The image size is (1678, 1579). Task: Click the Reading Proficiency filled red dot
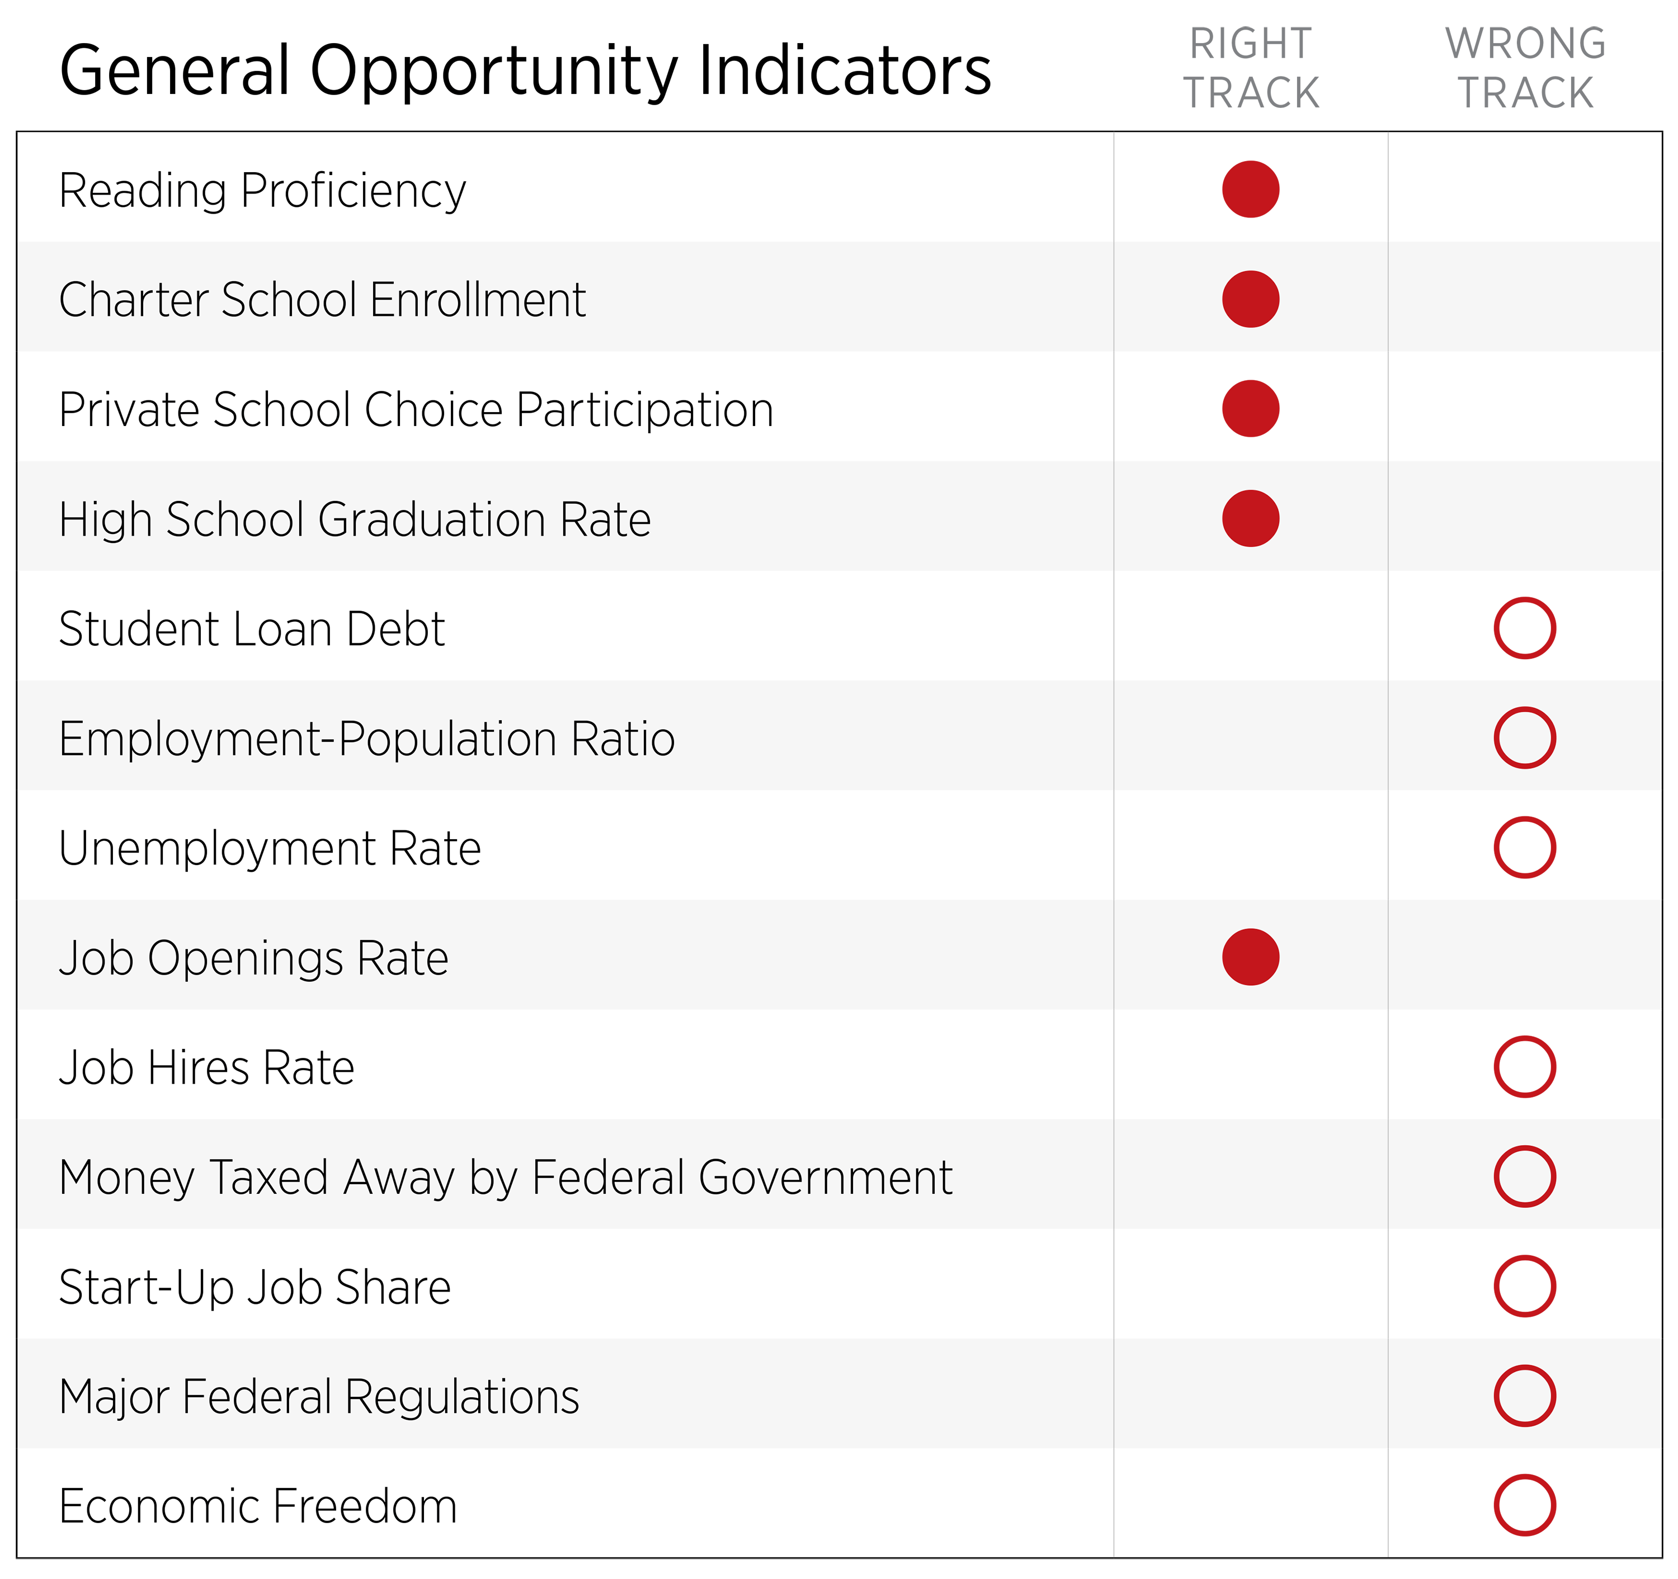[x=1250, y=189]
